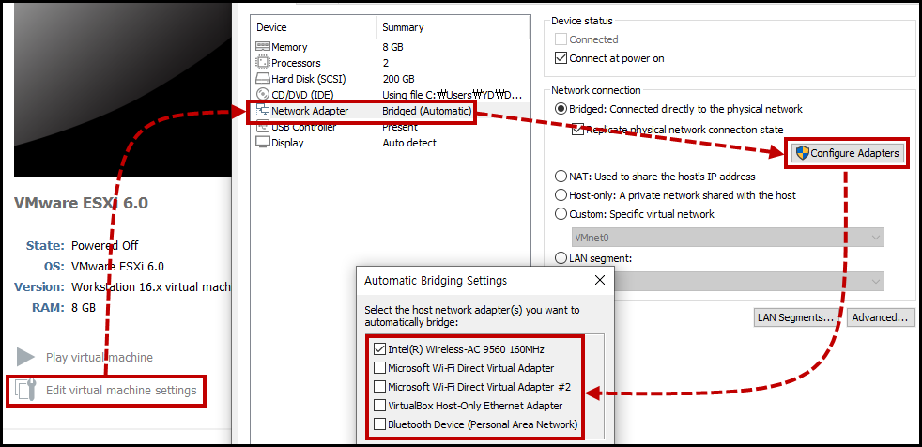Click the play triangle icon
This screenshot has height=447, width=922.
26,357
